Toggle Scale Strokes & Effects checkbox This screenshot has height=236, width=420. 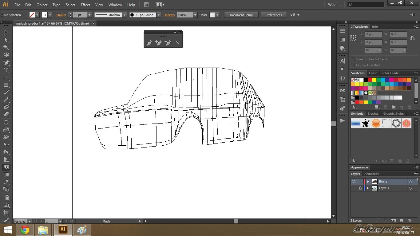coord(353,59)
